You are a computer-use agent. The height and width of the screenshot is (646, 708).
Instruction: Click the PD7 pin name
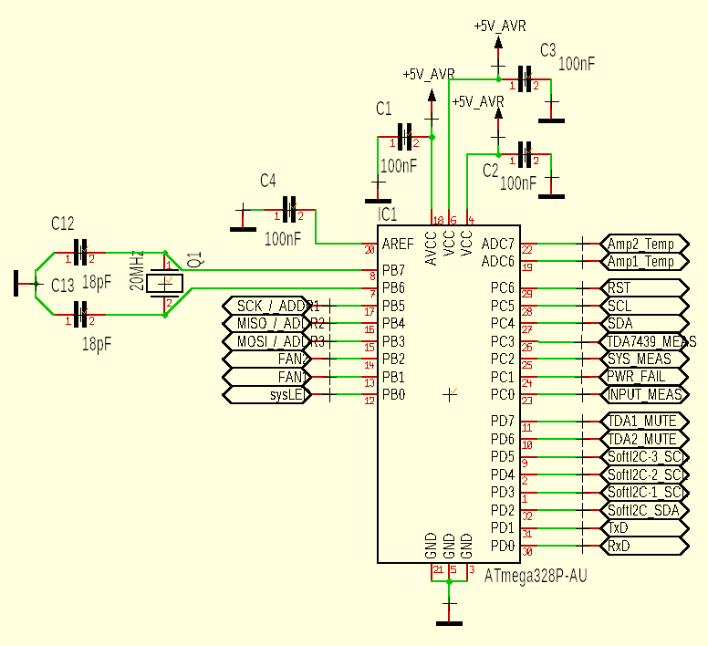pyautogui.click(x=503, y=422)
